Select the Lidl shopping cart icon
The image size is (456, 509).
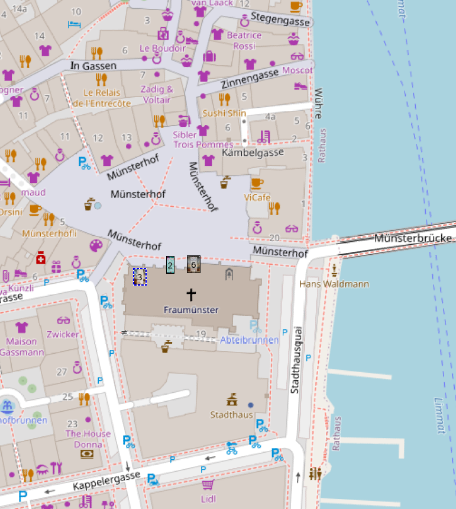[x=208, y=485]
